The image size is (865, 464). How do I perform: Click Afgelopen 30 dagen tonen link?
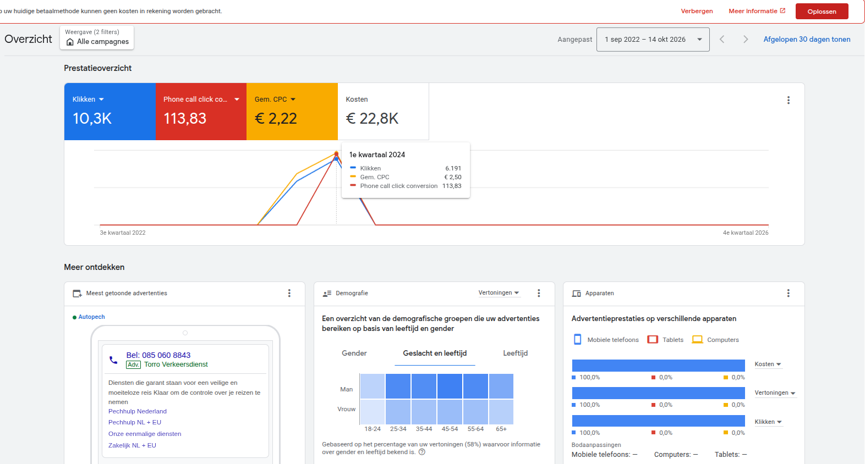point(807,40)
